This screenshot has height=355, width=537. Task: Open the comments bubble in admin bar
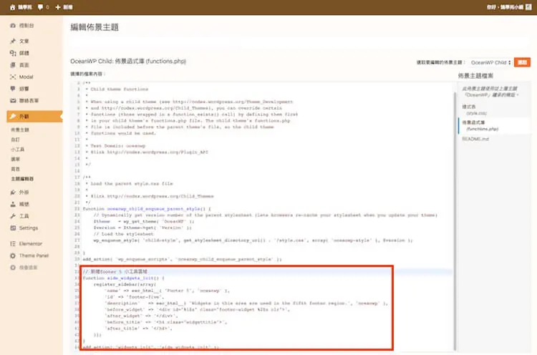(x=40, y=7)
